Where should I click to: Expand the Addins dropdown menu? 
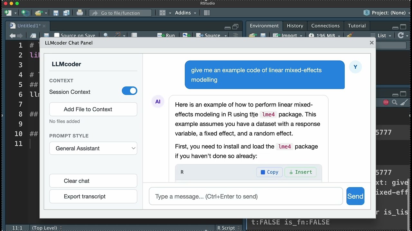coord(185,13)
